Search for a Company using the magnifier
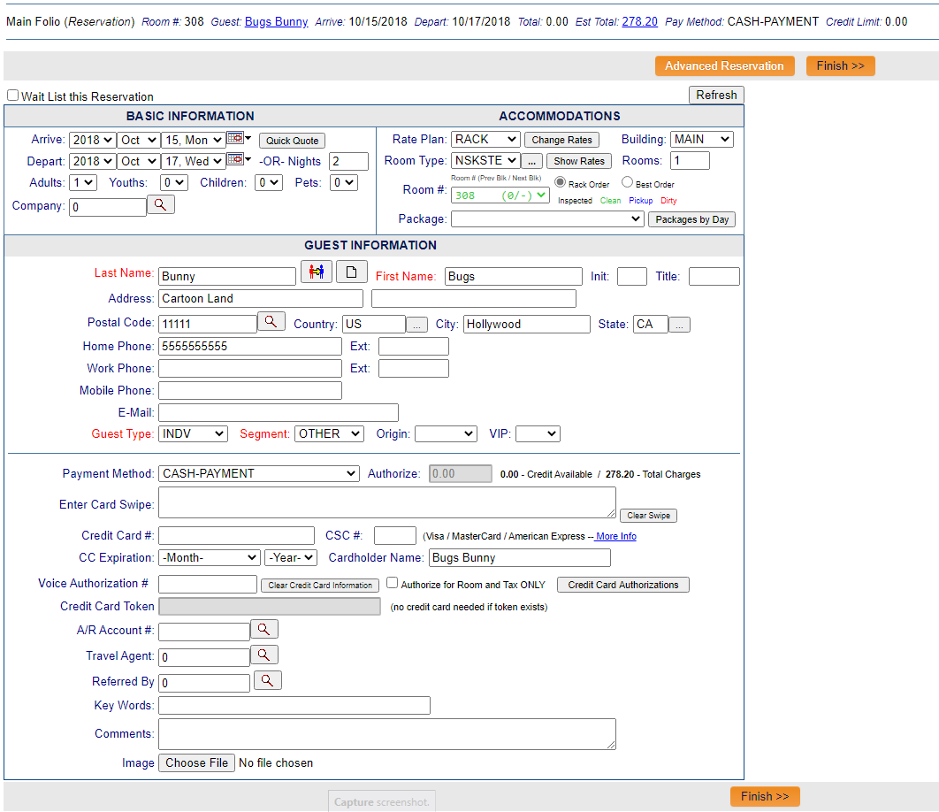Viewport: 939px width, 812px height. [160, 205]
